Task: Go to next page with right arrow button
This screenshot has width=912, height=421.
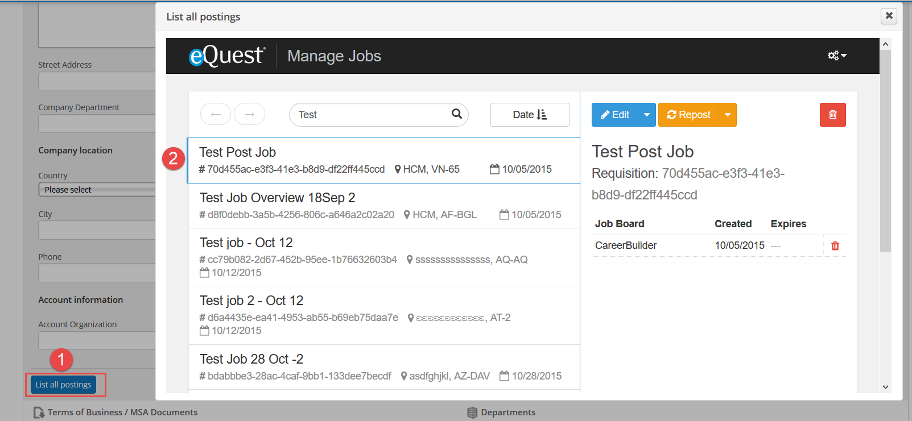Action: 250,114
